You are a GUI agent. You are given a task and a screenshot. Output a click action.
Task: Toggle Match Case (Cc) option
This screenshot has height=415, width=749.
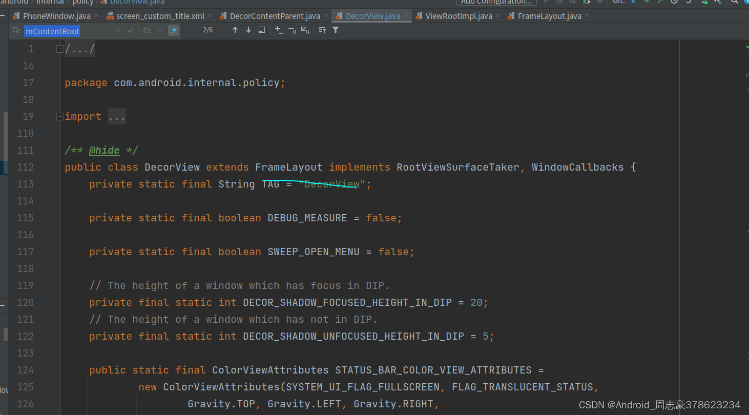[x=147, y=31]
